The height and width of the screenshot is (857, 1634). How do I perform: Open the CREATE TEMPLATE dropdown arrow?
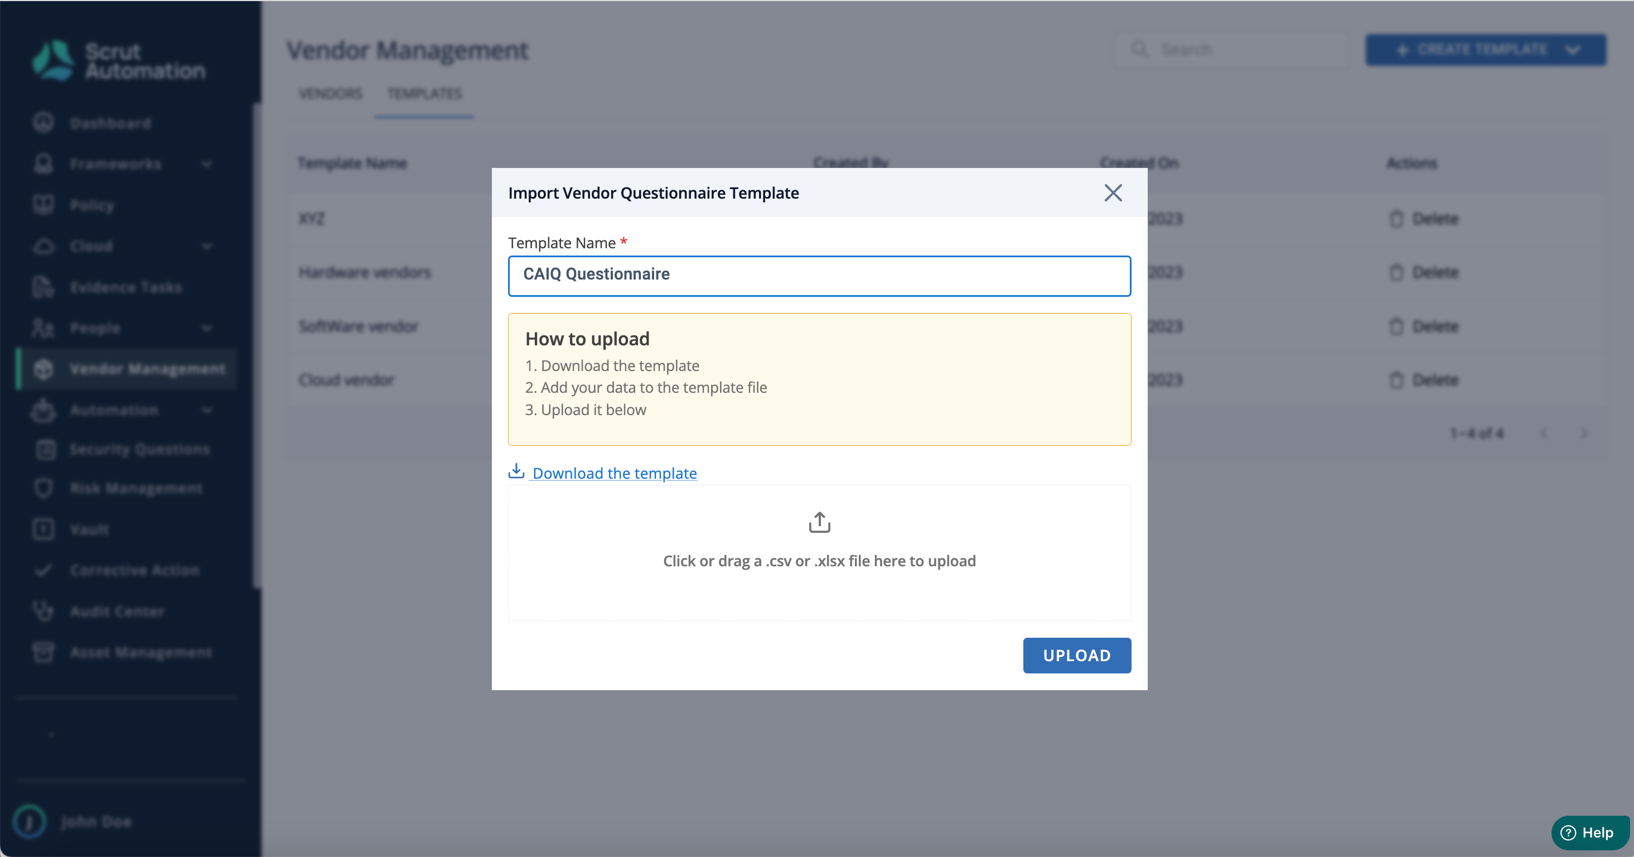(x=1572, y=50)
